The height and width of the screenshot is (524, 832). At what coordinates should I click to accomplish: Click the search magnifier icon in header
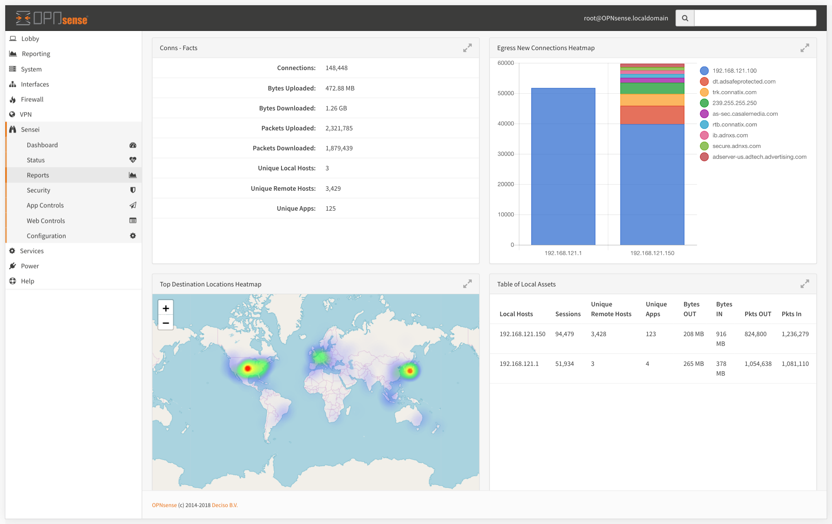(x=685, y=18)
